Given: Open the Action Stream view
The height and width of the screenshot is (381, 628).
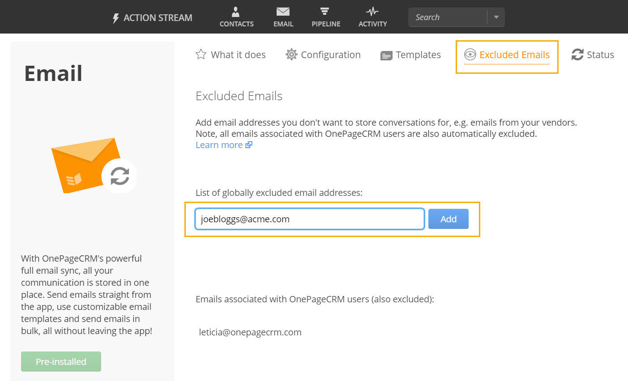Looking at the screenshot, I should coord(152,18).
